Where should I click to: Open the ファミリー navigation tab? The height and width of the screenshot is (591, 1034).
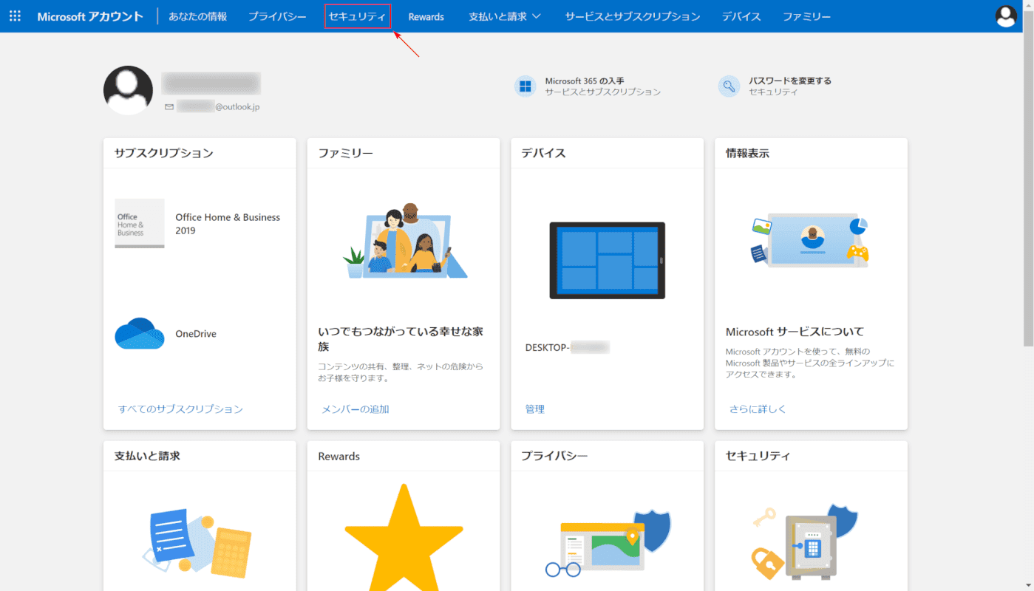[807, 16]
